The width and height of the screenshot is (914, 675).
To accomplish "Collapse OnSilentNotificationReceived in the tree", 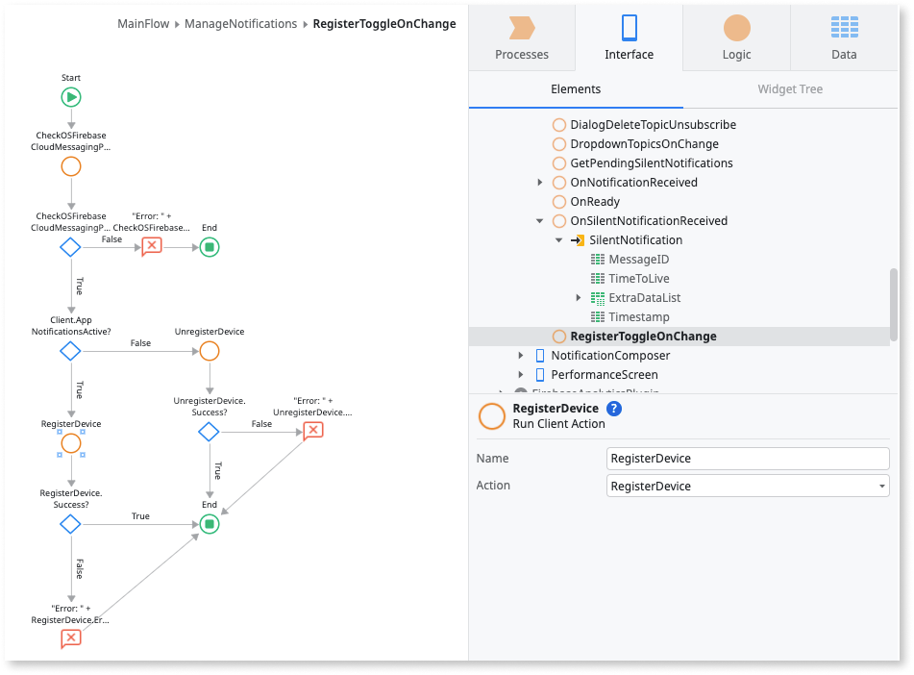I will tap(539, 220).
